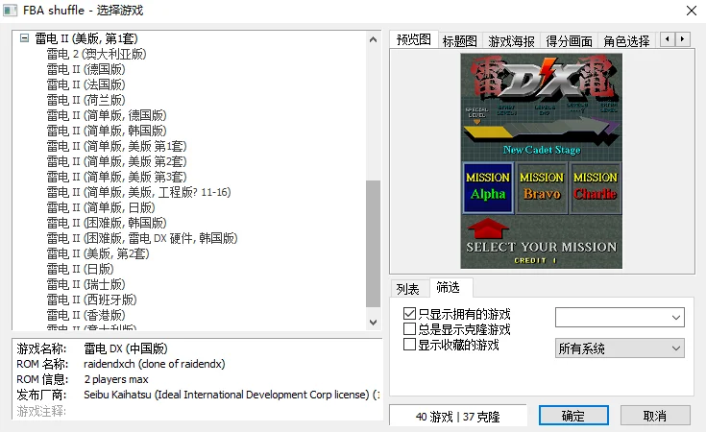This screenshot has height=432, width=706.
Task: Switch to the 标题图 tab
Action: coord(460,41)
